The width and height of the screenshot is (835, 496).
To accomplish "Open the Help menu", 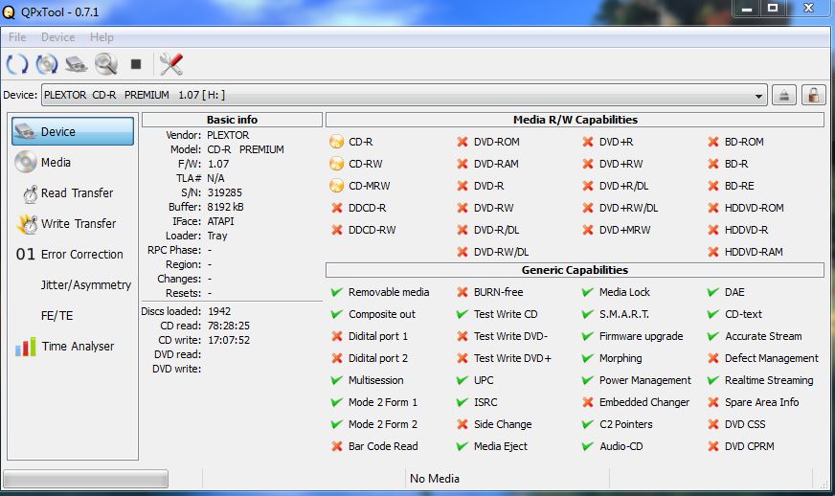I will [x=102, y=37].
